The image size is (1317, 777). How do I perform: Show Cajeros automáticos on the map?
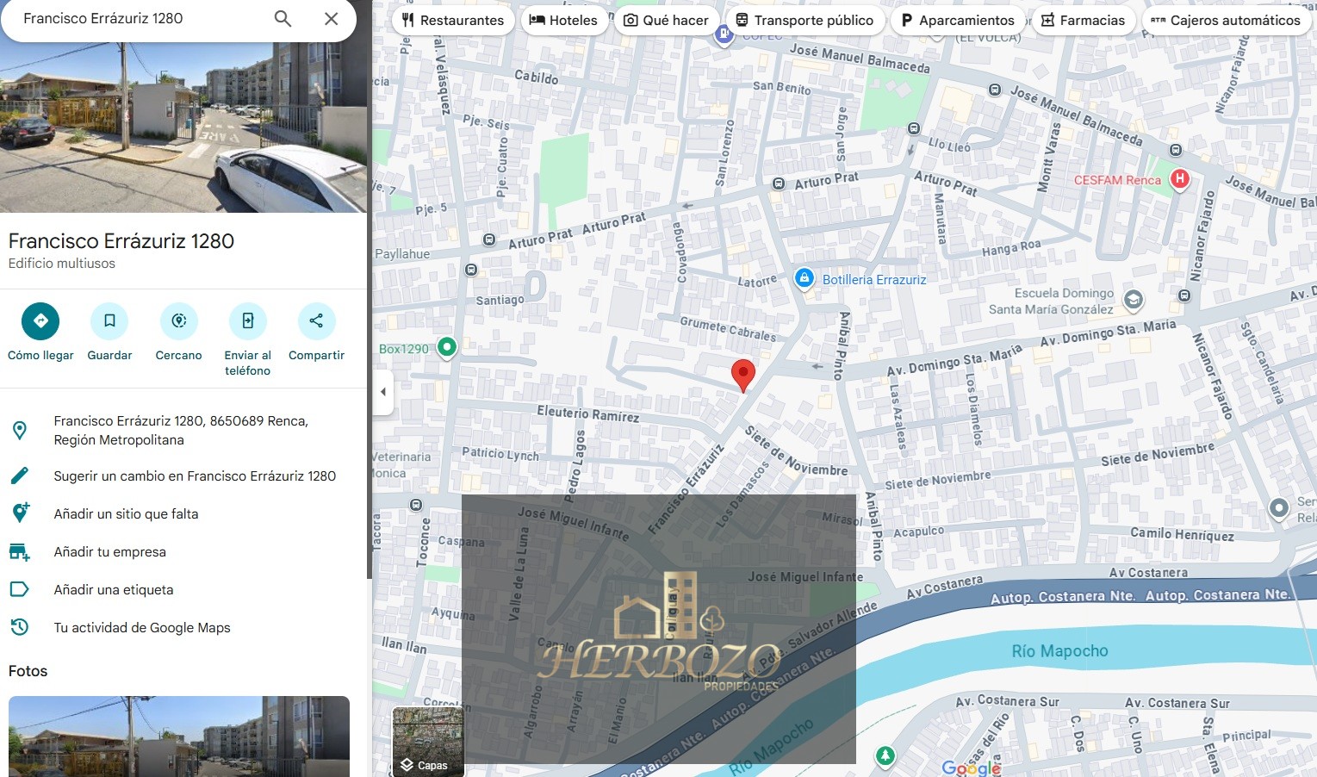coord(1225,20)
